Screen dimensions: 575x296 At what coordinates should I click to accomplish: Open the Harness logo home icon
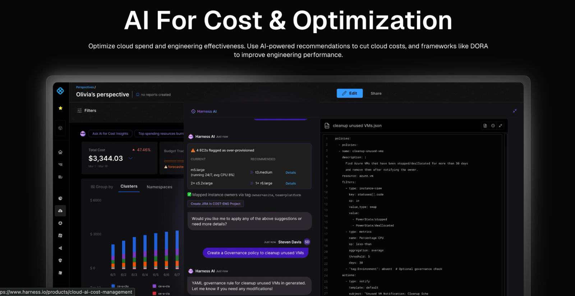point(60,91)
